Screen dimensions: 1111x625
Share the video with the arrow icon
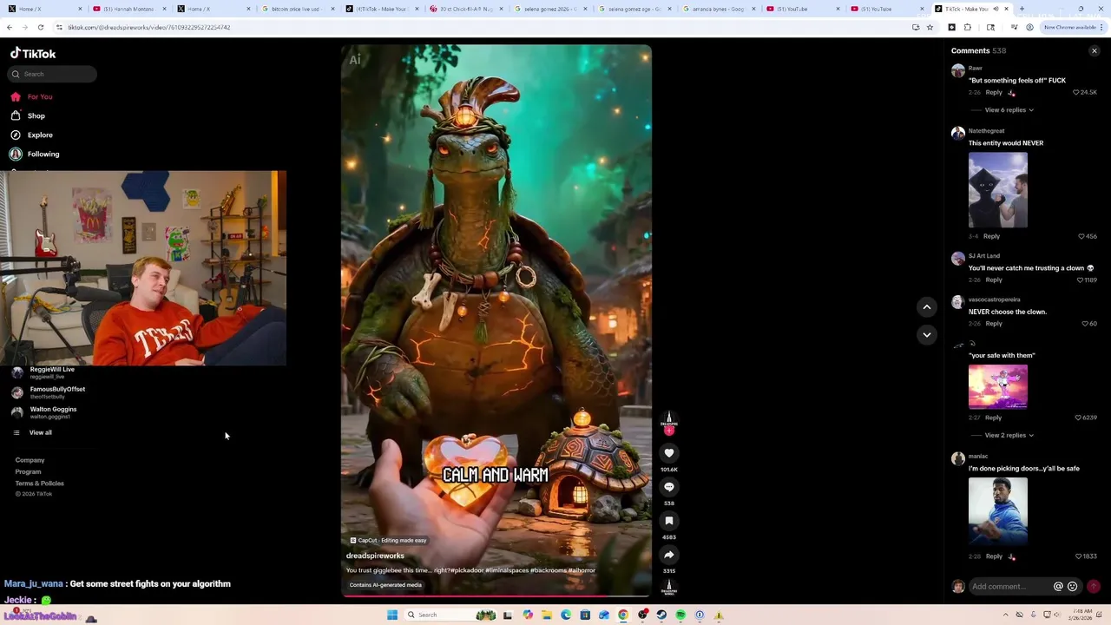(669, 555)
